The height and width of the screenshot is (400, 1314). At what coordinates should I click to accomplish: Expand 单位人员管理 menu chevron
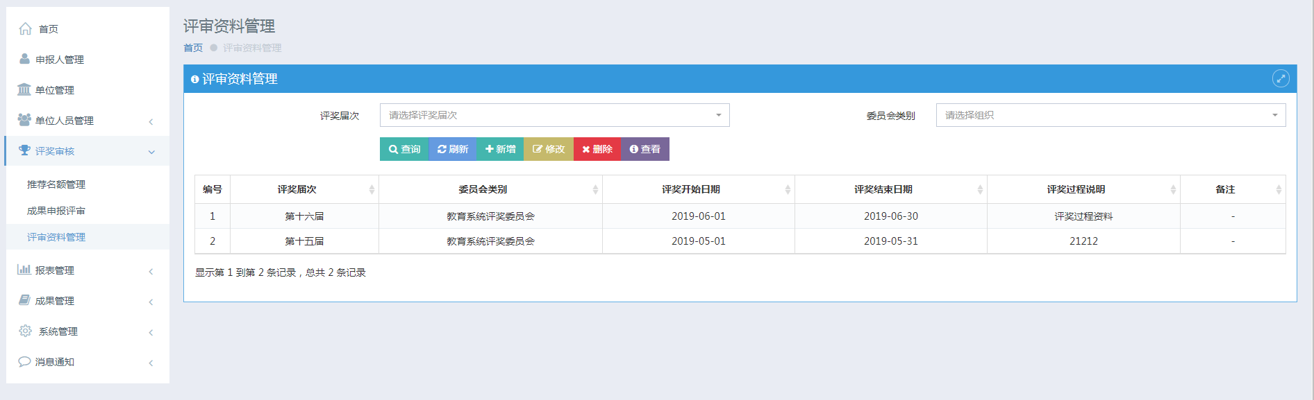point(151,121)
